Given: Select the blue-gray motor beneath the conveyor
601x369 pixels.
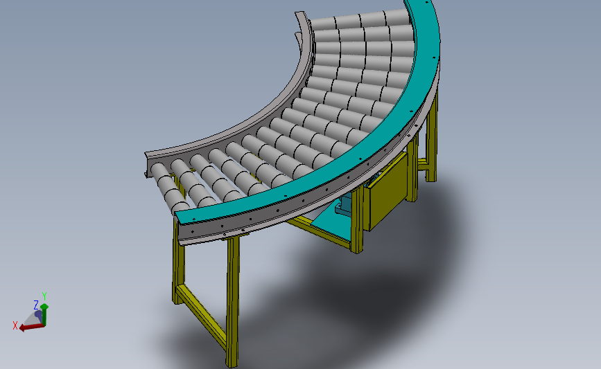Looking at the screenshot, I should (344, 204).
